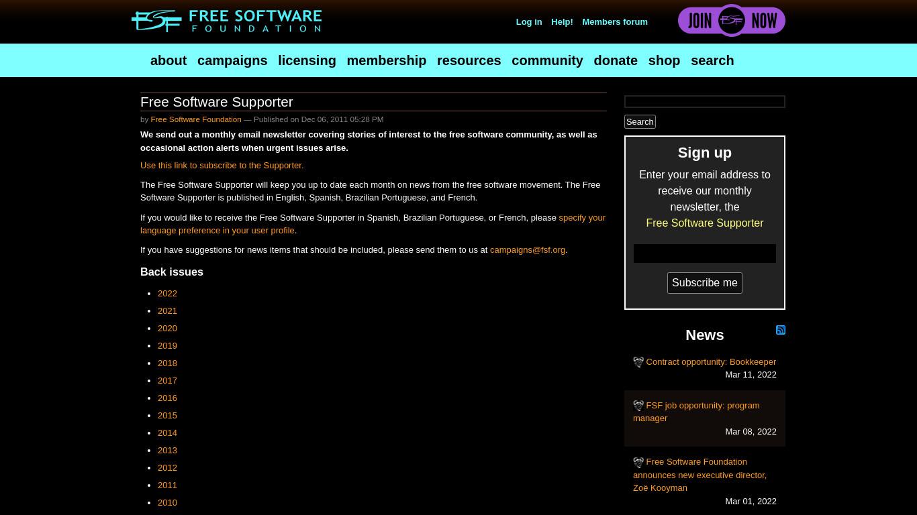This screenshot has height=515, width=917.
Task: Open the membership menu
Action: coord(386,60)
